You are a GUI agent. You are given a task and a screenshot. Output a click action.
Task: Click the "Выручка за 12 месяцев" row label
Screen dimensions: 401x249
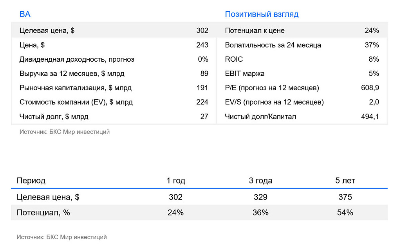pos(72,73)
